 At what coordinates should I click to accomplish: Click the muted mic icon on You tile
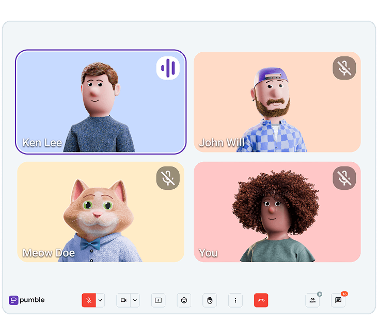[x=344, y=178]
